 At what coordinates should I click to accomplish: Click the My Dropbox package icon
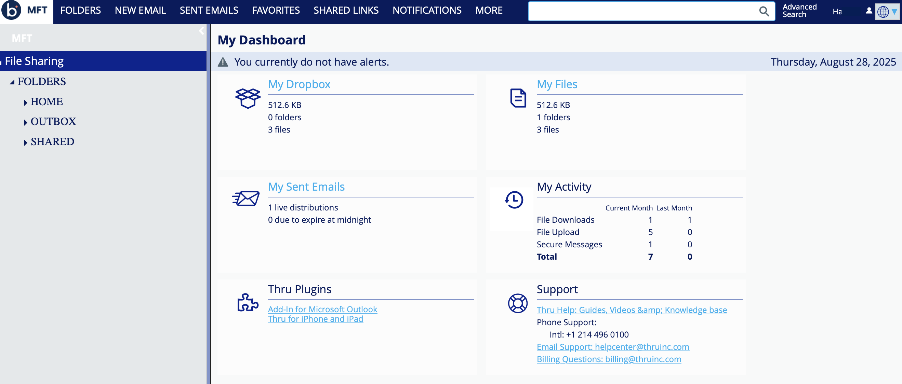tap(247, 98)
